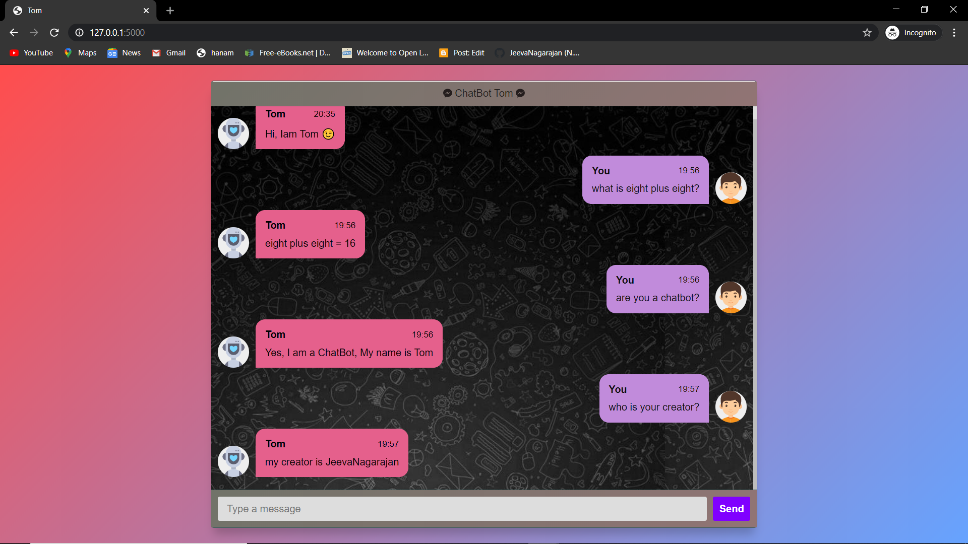Click Tom's bot avatar beside the greeting message

click(233, 133)
